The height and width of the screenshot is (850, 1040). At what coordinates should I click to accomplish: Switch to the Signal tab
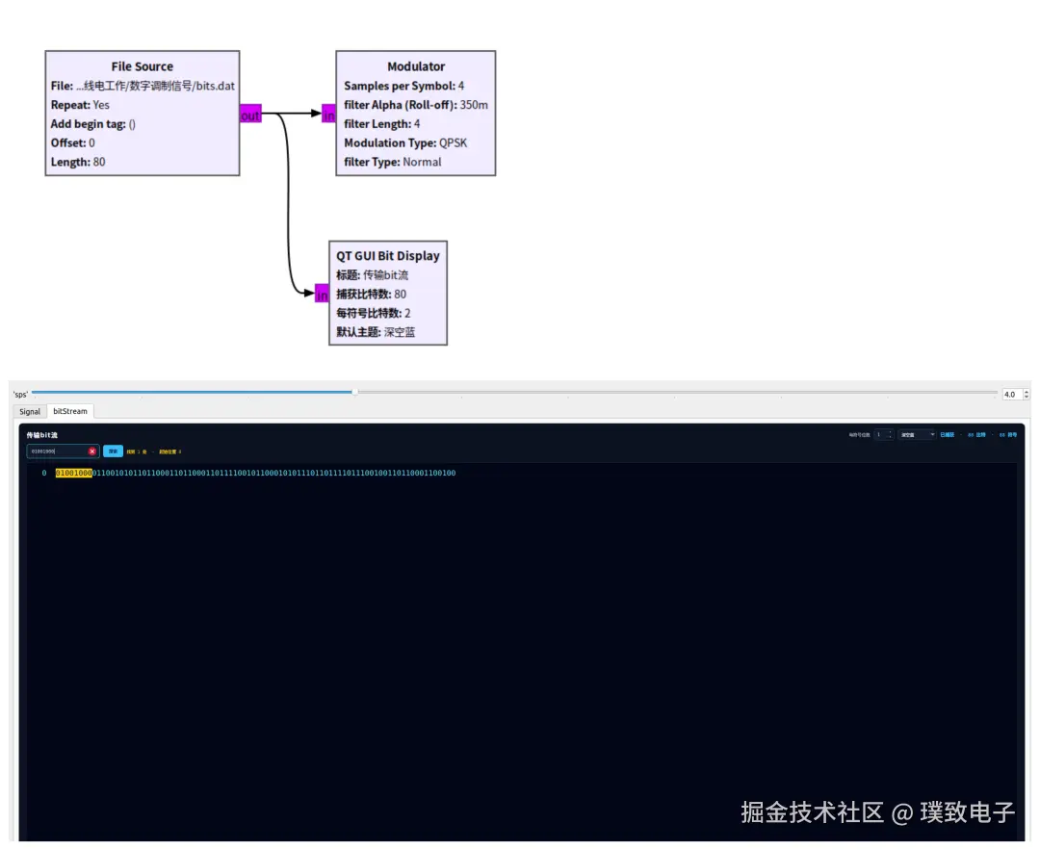click(30, 412)
